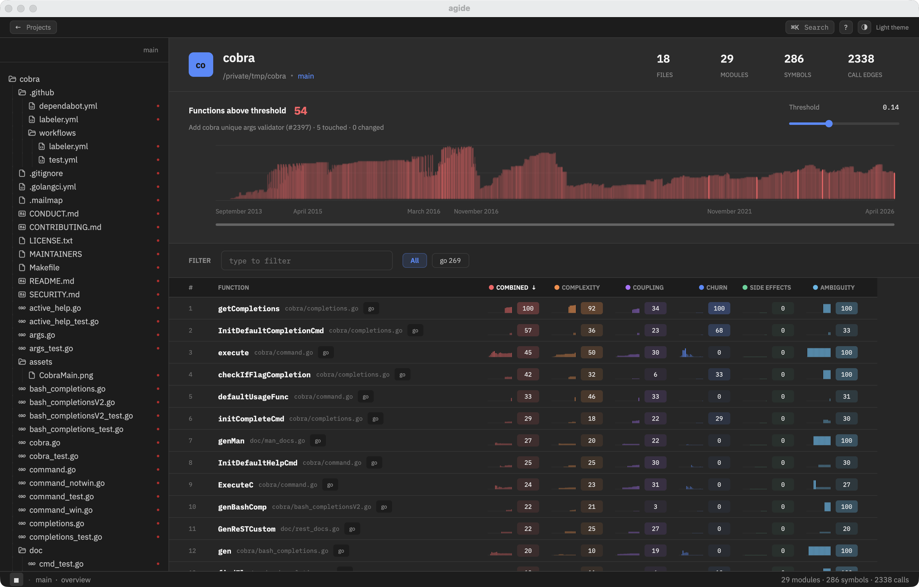Sort by the AMBIGUITY column
Image resolution: width=919 pixels, height=587 pixels.
point(834,287)
